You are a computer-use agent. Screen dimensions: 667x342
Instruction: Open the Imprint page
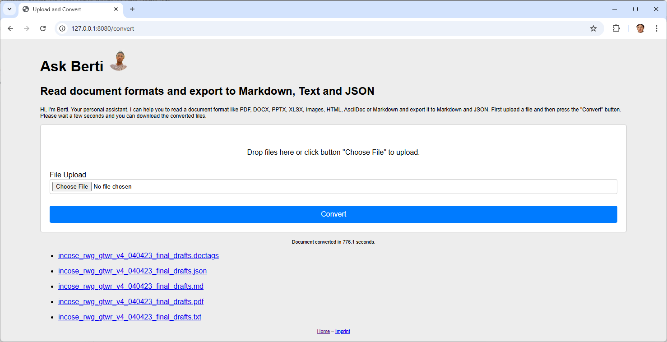tap(343, 331)
